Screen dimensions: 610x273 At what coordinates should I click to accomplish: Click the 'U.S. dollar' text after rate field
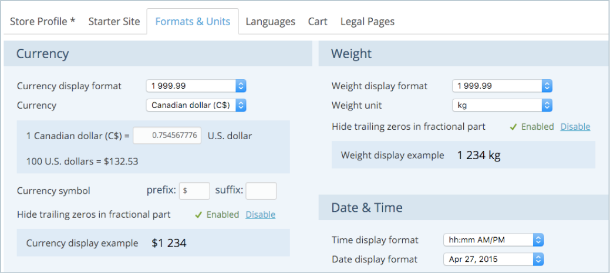(x=230, y=136)
